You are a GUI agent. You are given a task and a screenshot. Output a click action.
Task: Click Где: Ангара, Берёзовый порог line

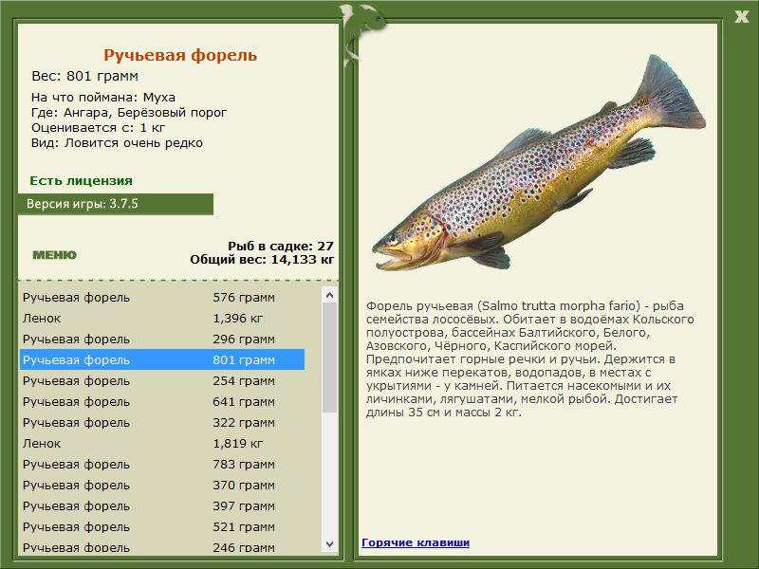coord(129,112)
